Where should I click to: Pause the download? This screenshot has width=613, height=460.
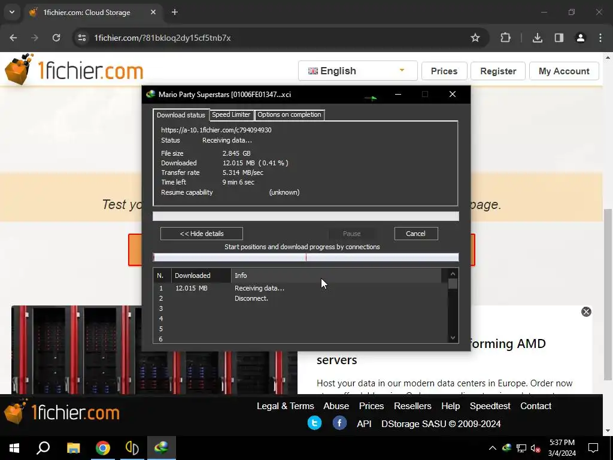[x=352, y=234]
